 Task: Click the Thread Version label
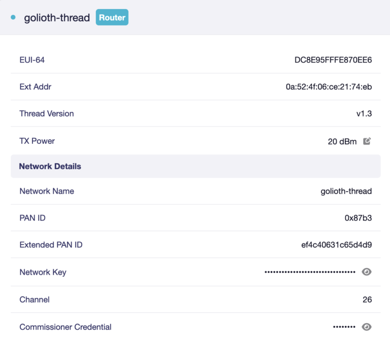(47, 114)
